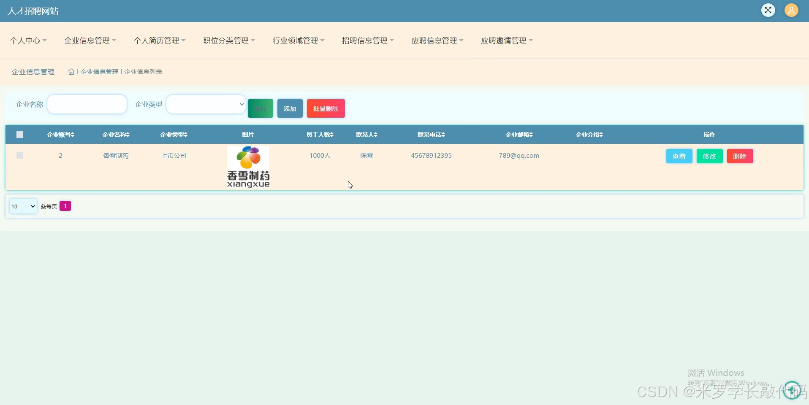Open the user avatar icon menu
Screen dimensions: 809x405
tap(791, 10)
